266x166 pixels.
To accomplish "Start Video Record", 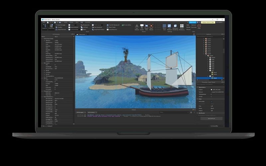I will [x=151, y=27].
